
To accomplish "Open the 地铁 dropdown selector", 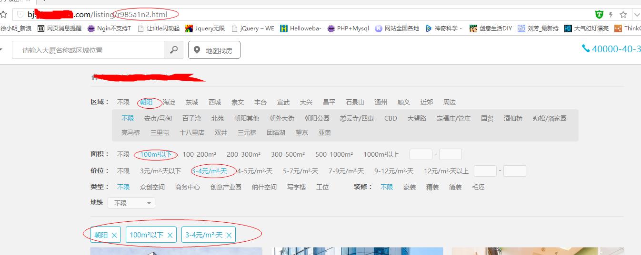I will click(x=131, y=203).
